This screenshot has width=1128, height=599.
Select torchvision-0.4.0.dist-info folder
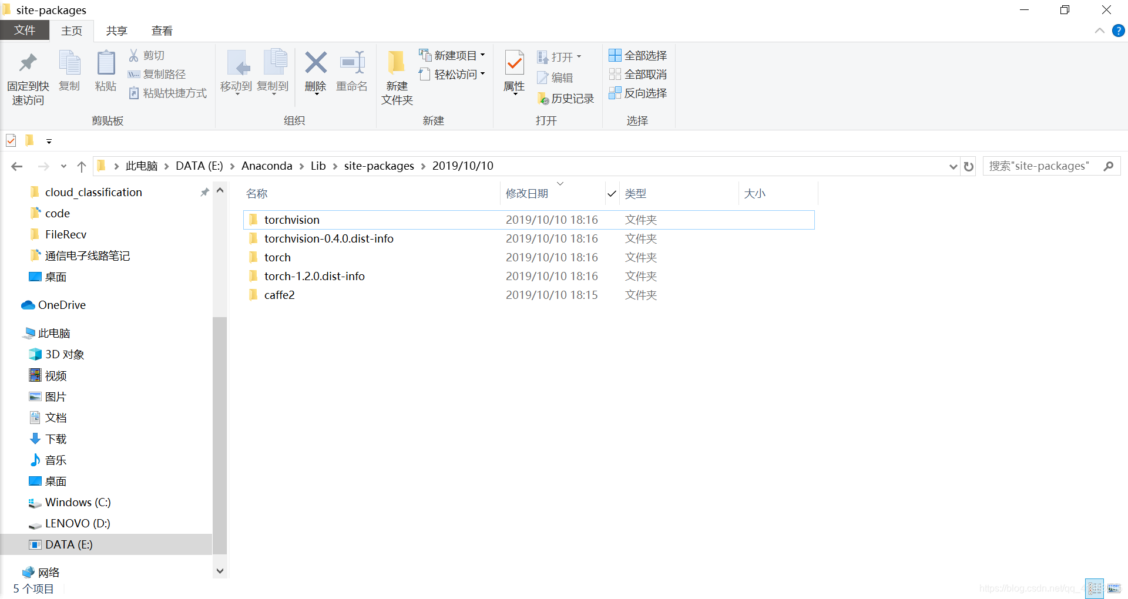coord(528,238)
